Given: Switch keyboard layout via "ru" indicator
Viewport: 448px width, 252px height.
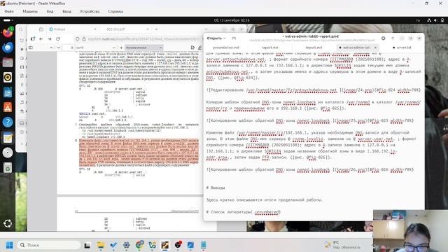Looking at the screenshot, I should click(418, 20).
